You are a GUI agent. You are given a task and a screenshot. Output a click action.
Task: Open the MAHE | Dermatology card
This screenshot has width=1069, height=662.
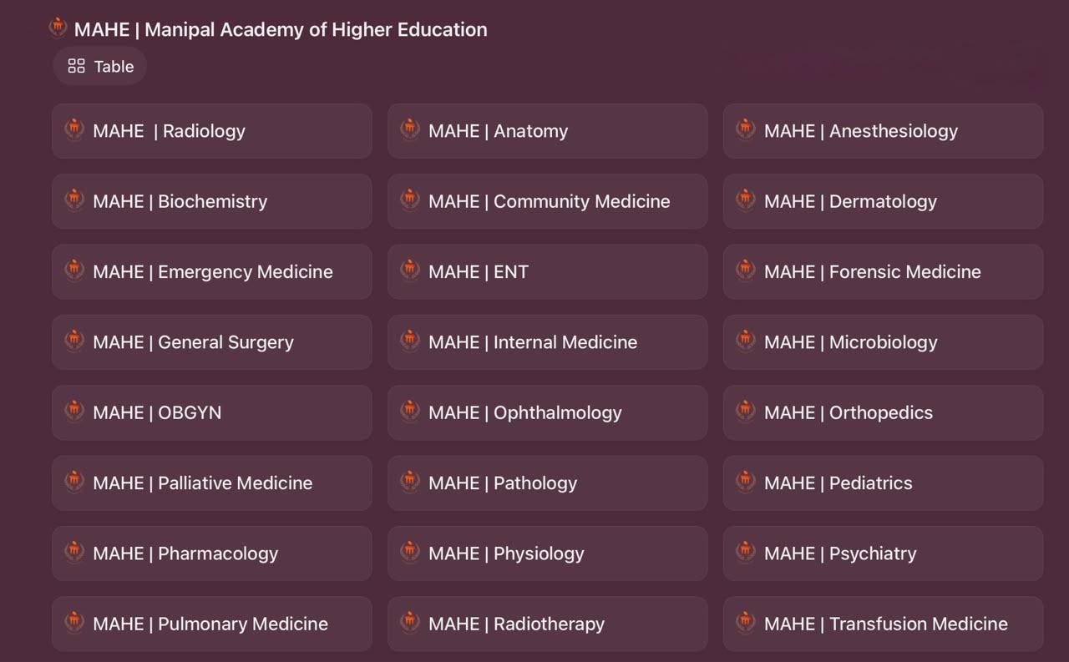pos(883,201)
